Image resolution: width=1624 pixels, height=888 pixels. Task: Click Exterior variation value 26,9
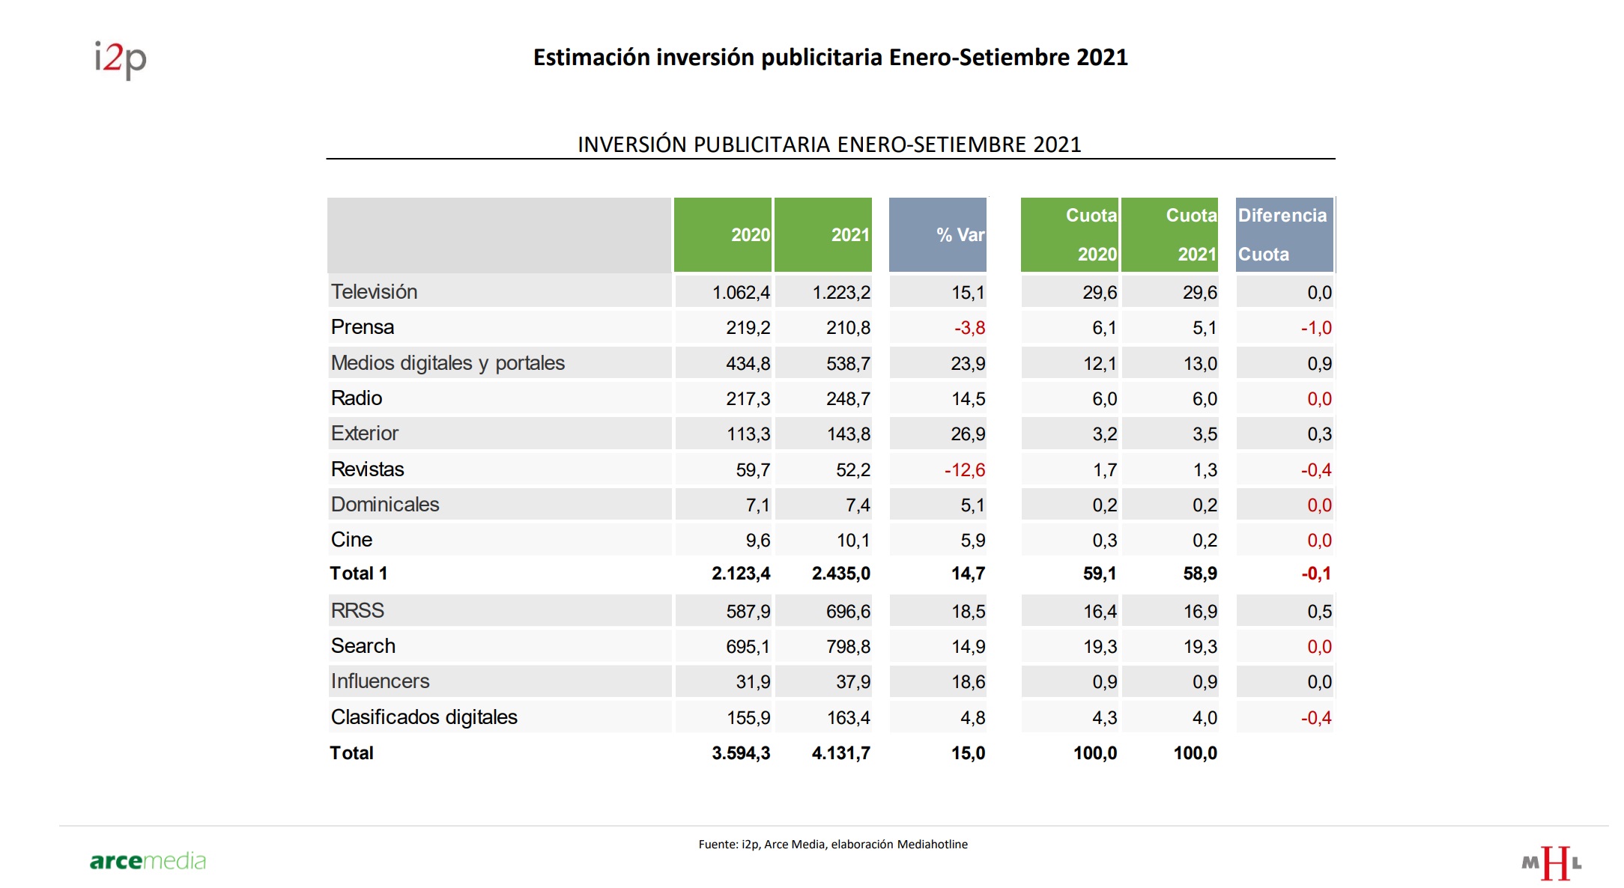pos(969,434)
